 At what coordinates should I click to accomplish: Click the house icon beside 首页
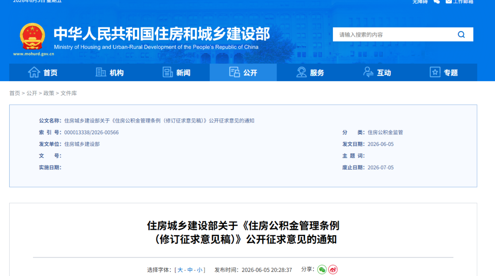click(34, 72)
